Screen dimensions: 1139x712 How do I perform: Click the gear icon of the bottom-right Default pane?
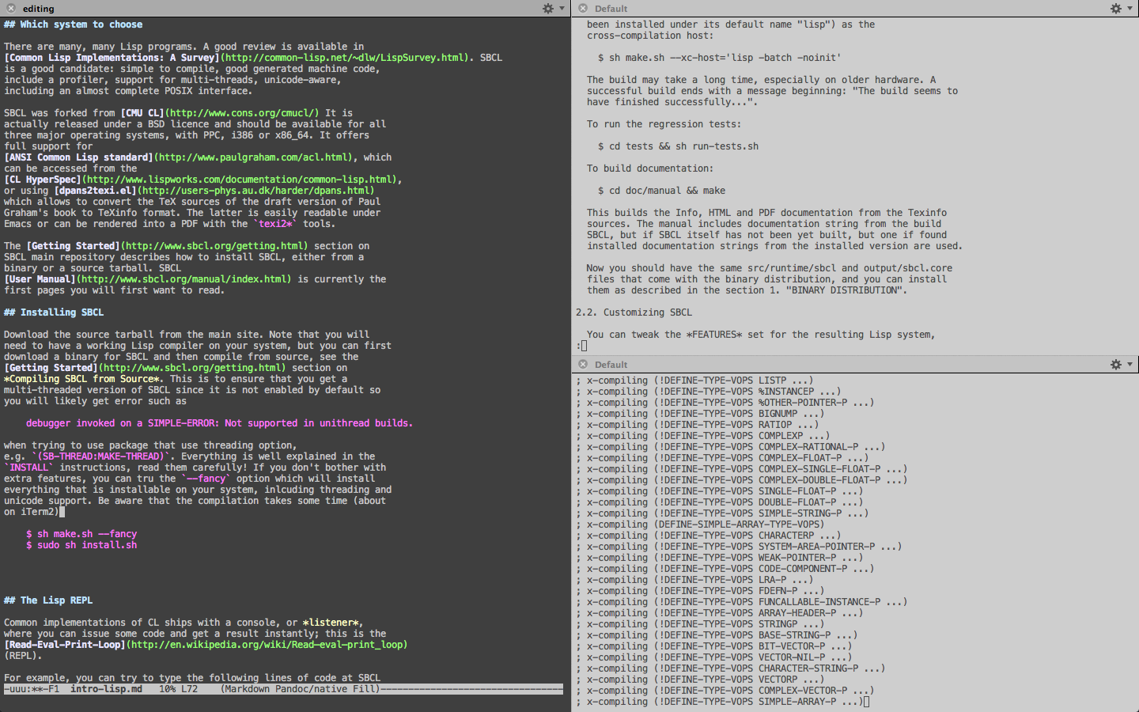click(1115, 365)
